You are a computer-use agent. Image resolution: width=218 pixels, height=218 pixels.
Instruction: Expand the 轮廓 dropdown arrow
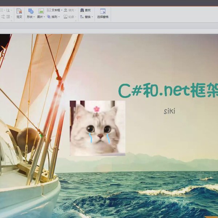[x=76, y=17]
